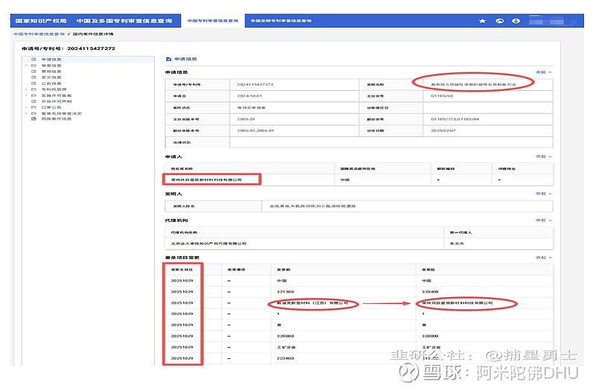This screenshot has height=391, width=596.
Task: Click the folder icon beside 口审公告
Action: pos(34,107)
